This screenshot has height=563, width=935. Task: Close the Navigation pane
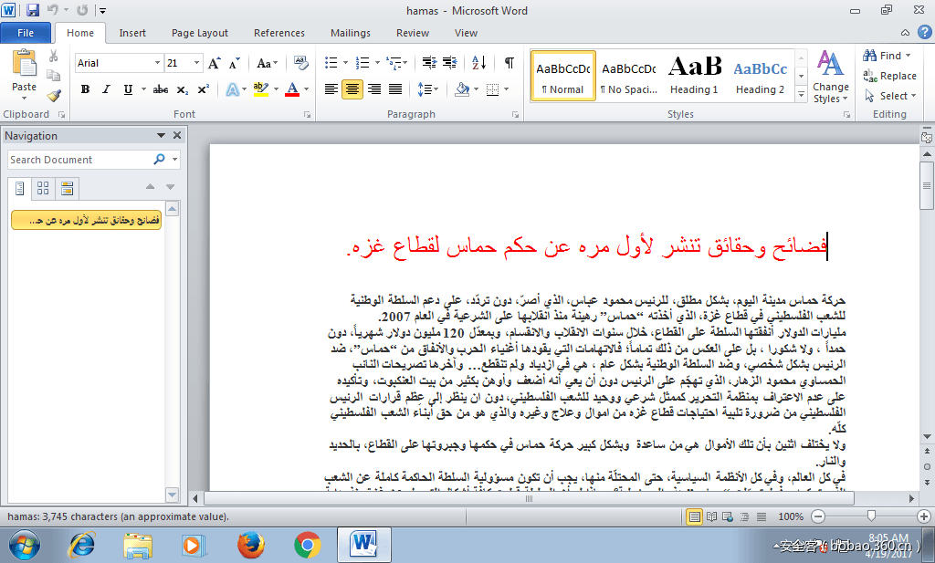click(177, 135)
